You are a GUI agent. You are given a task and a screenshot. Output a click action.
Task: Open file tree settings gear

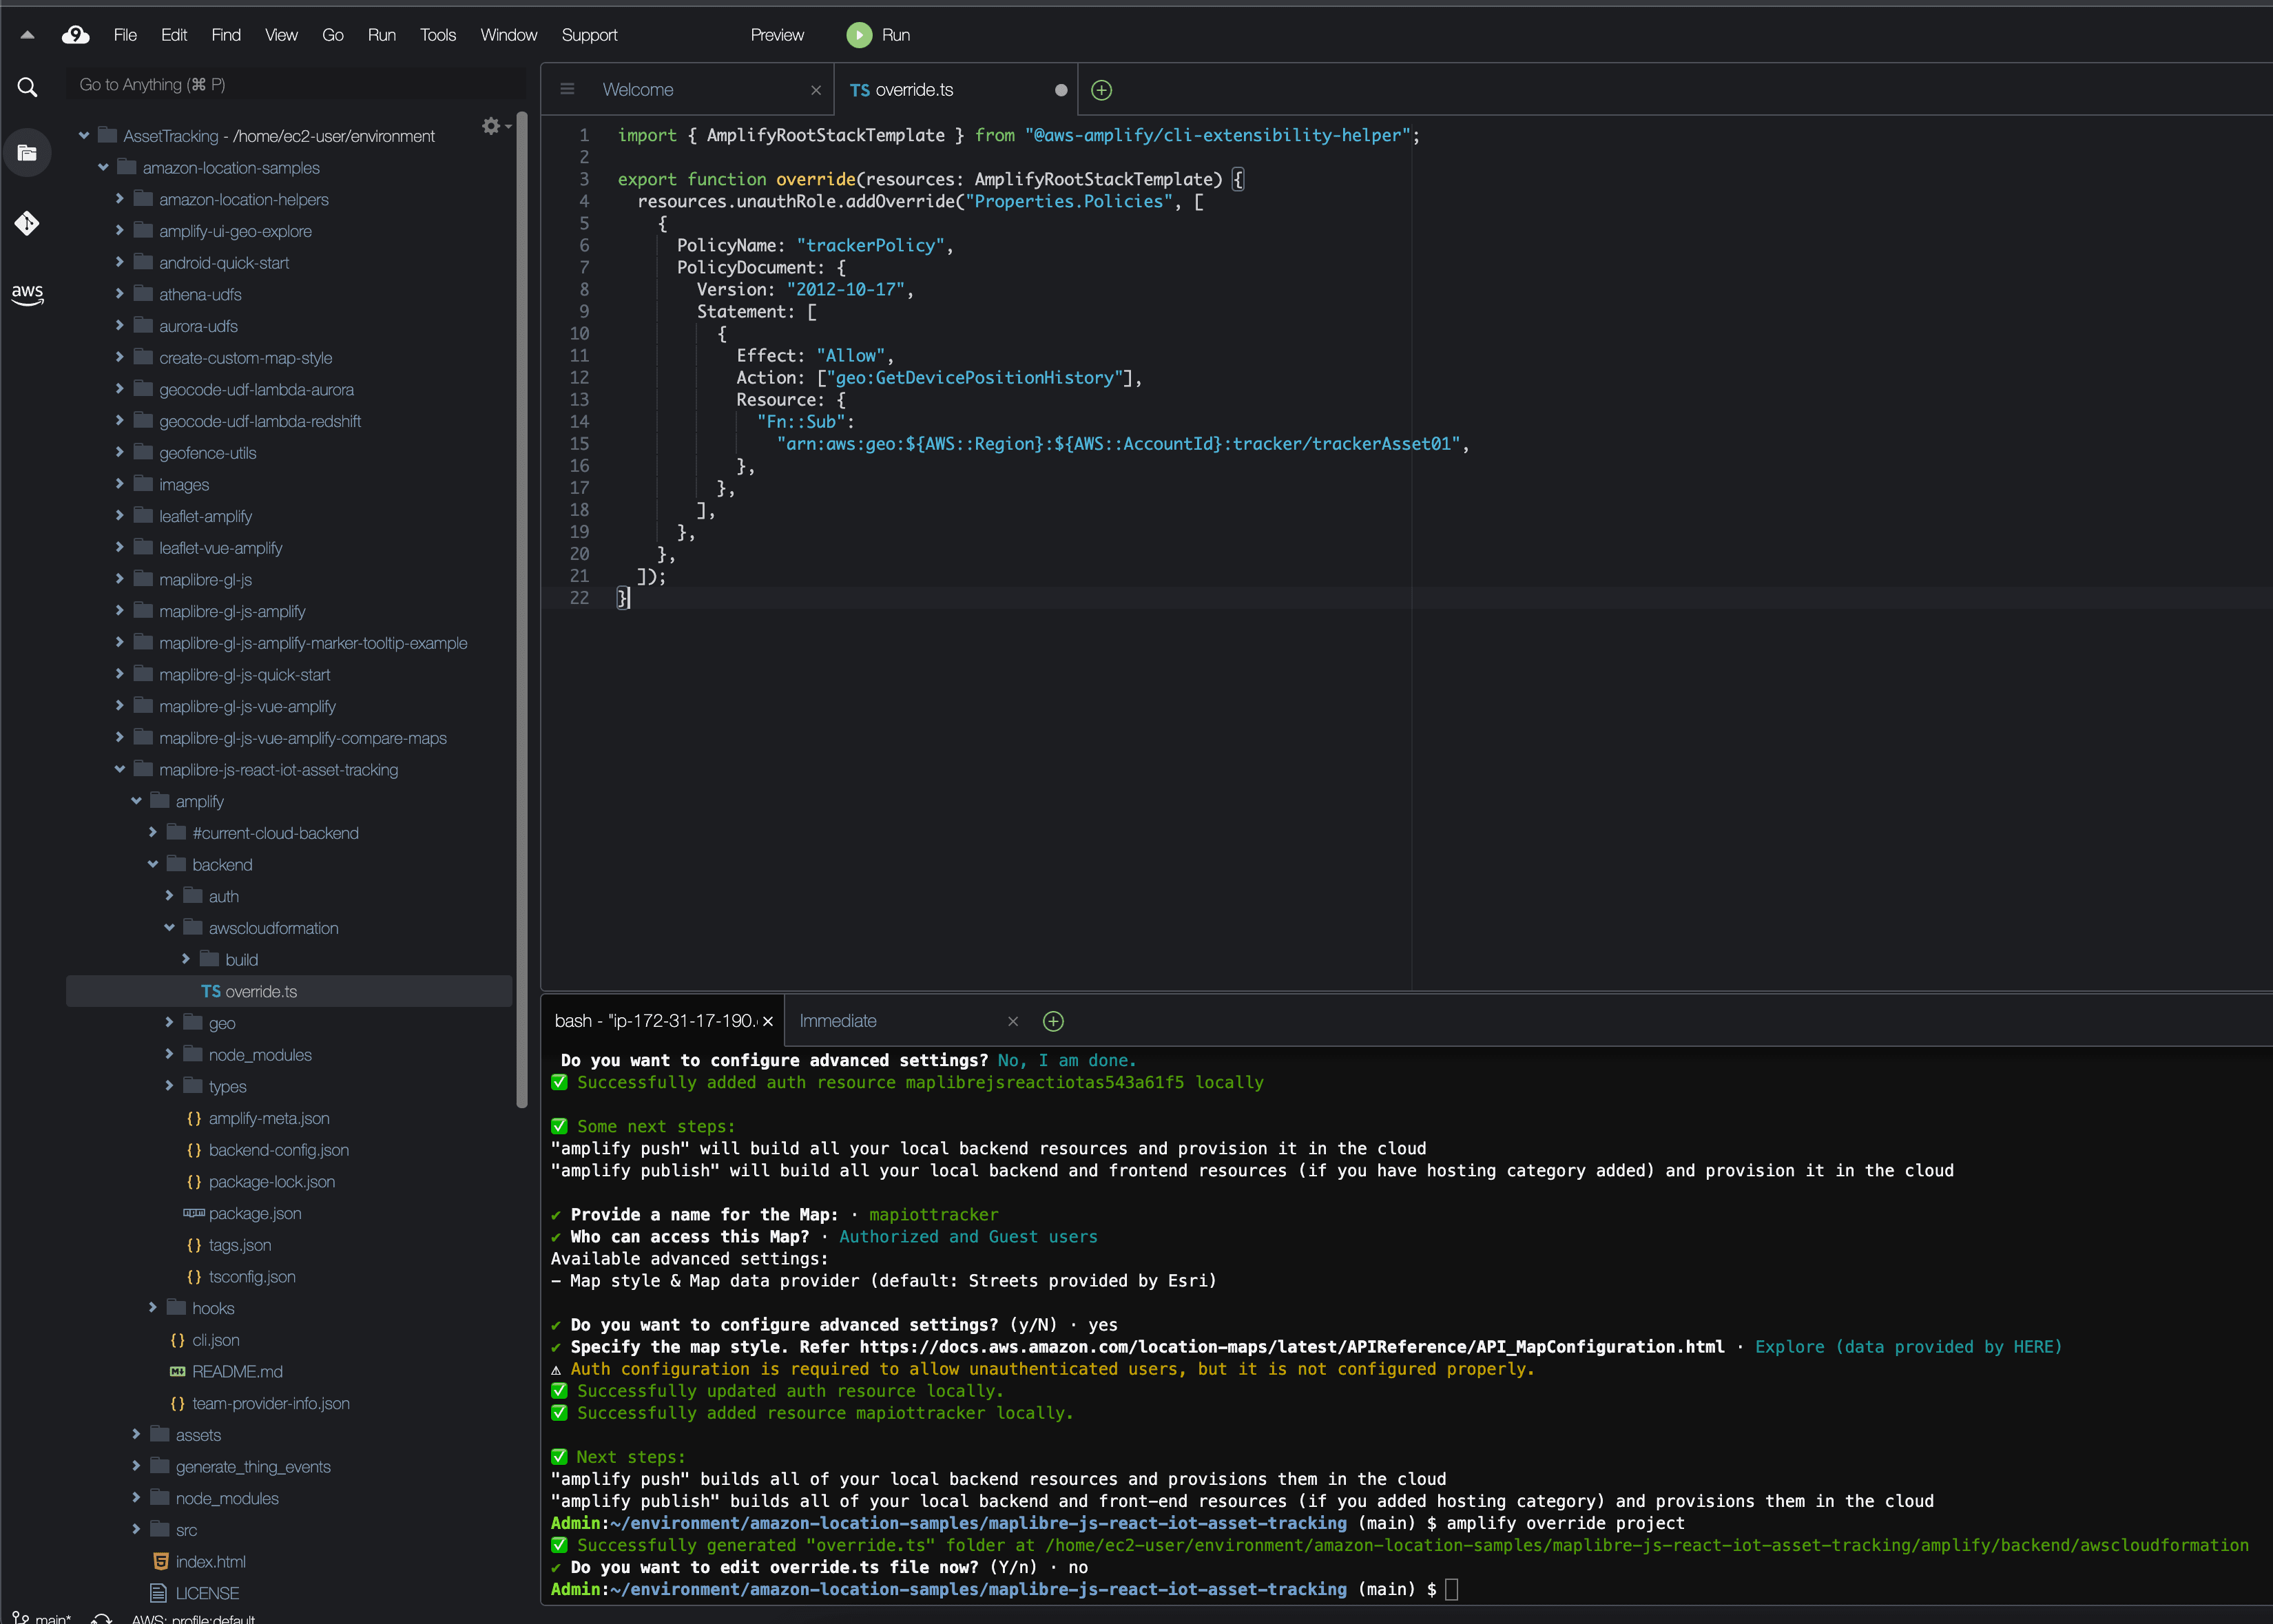tap(491, 126)
